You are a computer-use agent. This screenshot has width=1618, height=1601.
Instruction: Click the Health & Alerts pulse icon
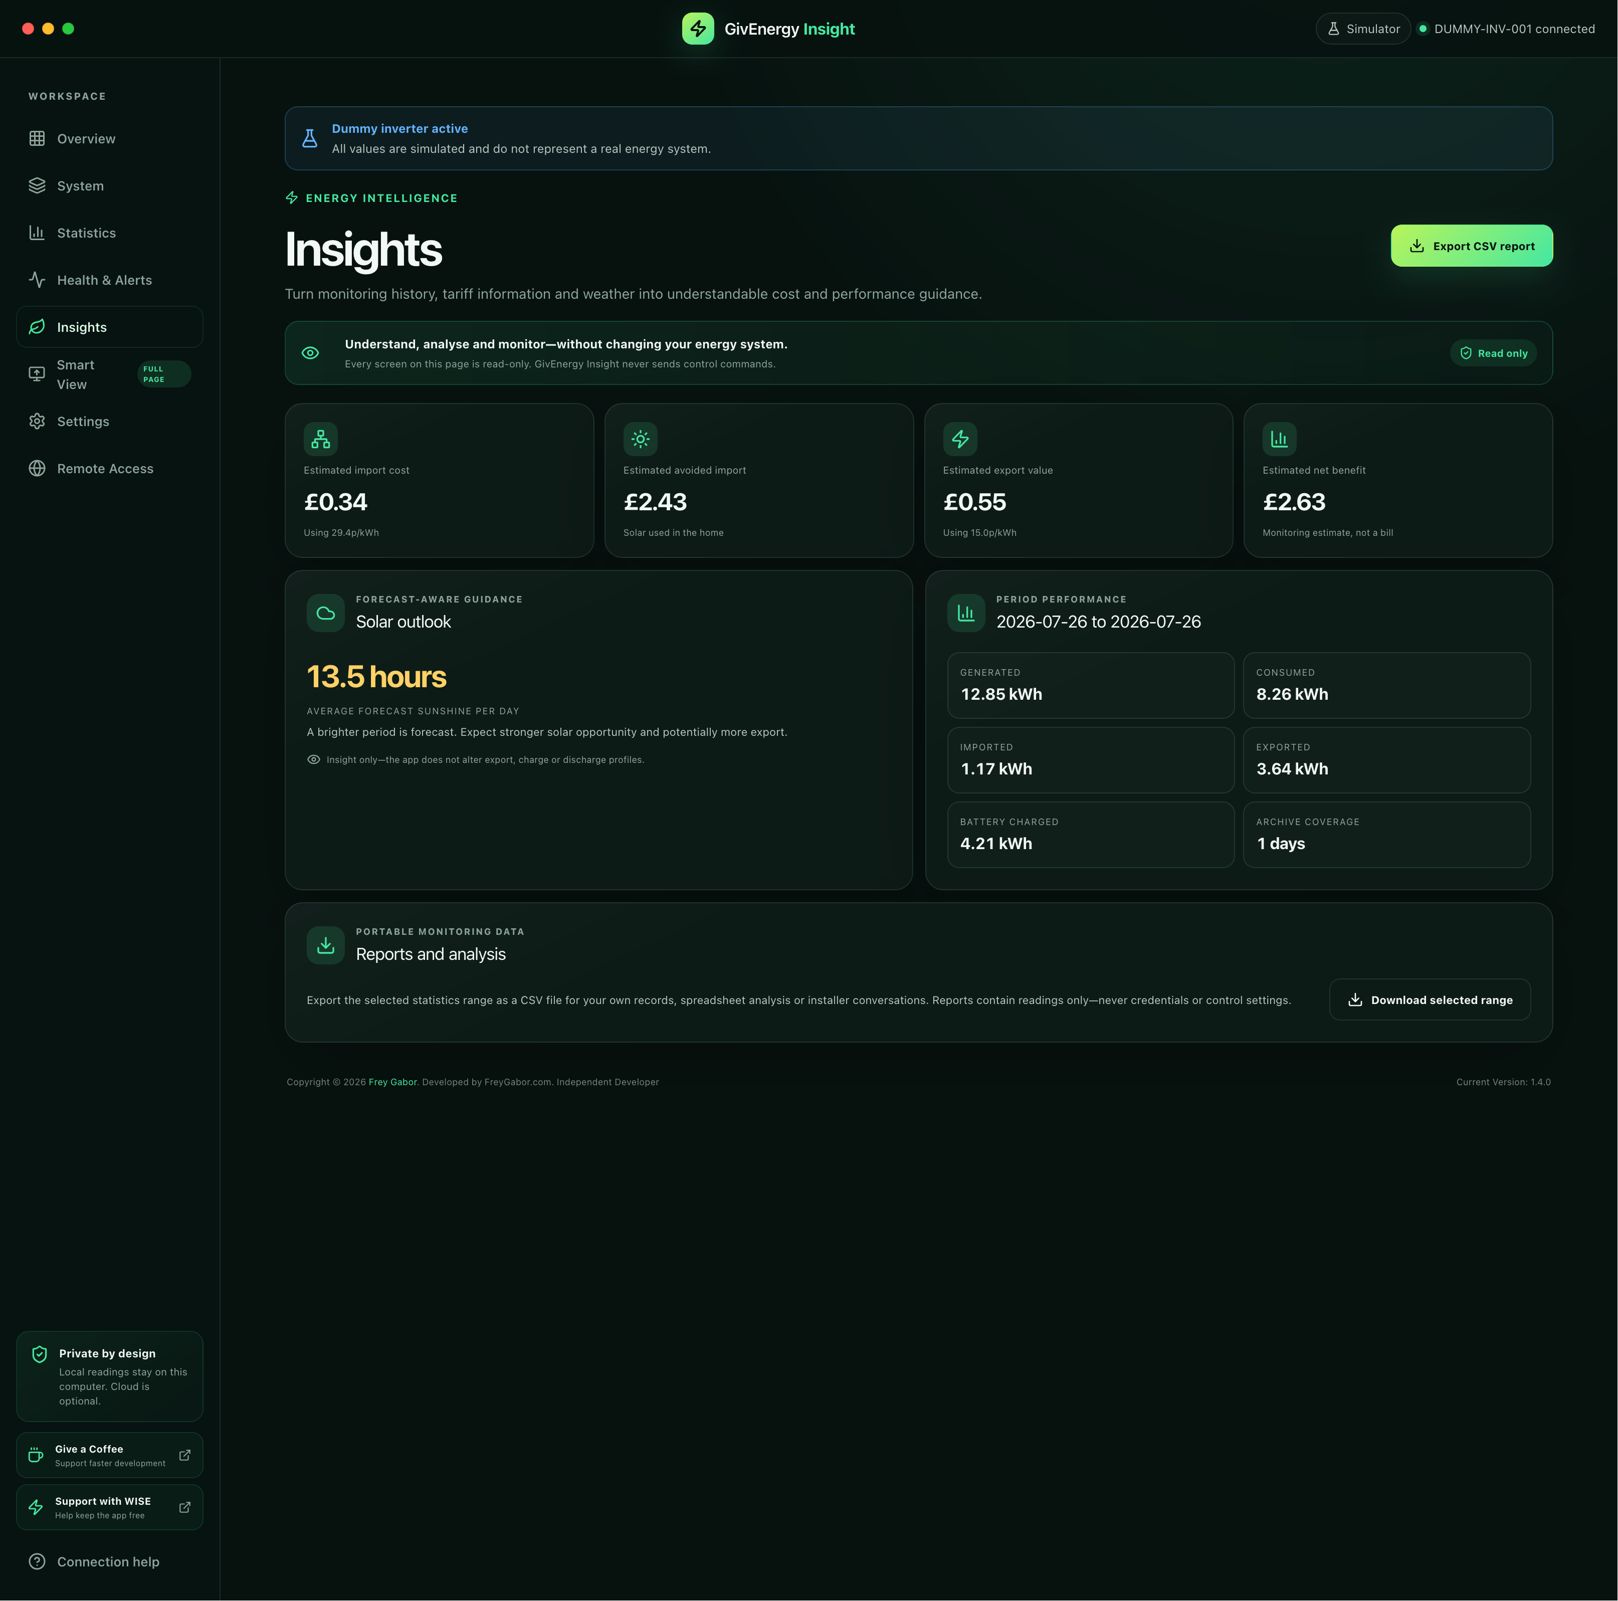37,280
